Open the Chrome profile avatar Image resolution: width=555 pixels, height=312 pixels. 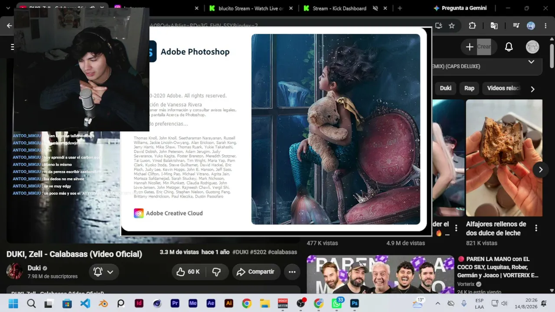point(531,26)
